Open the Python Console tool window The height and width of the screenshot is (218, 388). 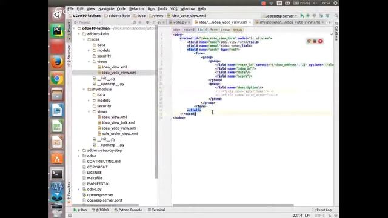128,210
